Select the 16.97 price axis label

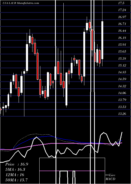122,17
